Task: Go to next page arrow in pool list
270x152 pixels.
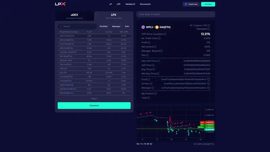Action: click(128, 99)
